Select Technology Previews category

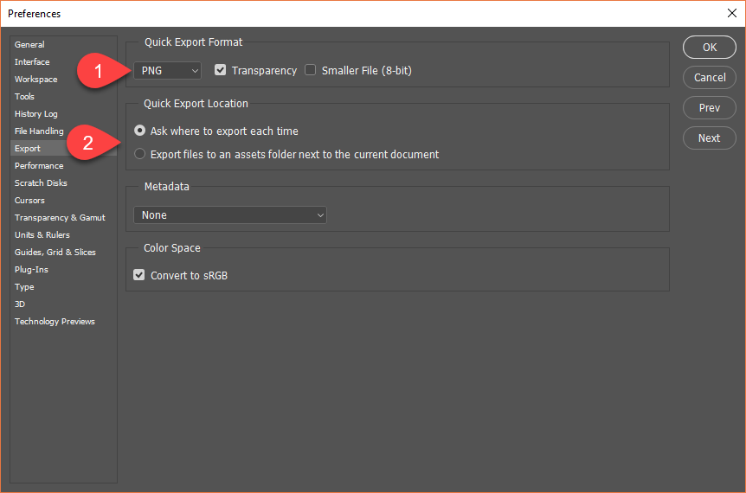pyautogui.click(x=55, y=322)
